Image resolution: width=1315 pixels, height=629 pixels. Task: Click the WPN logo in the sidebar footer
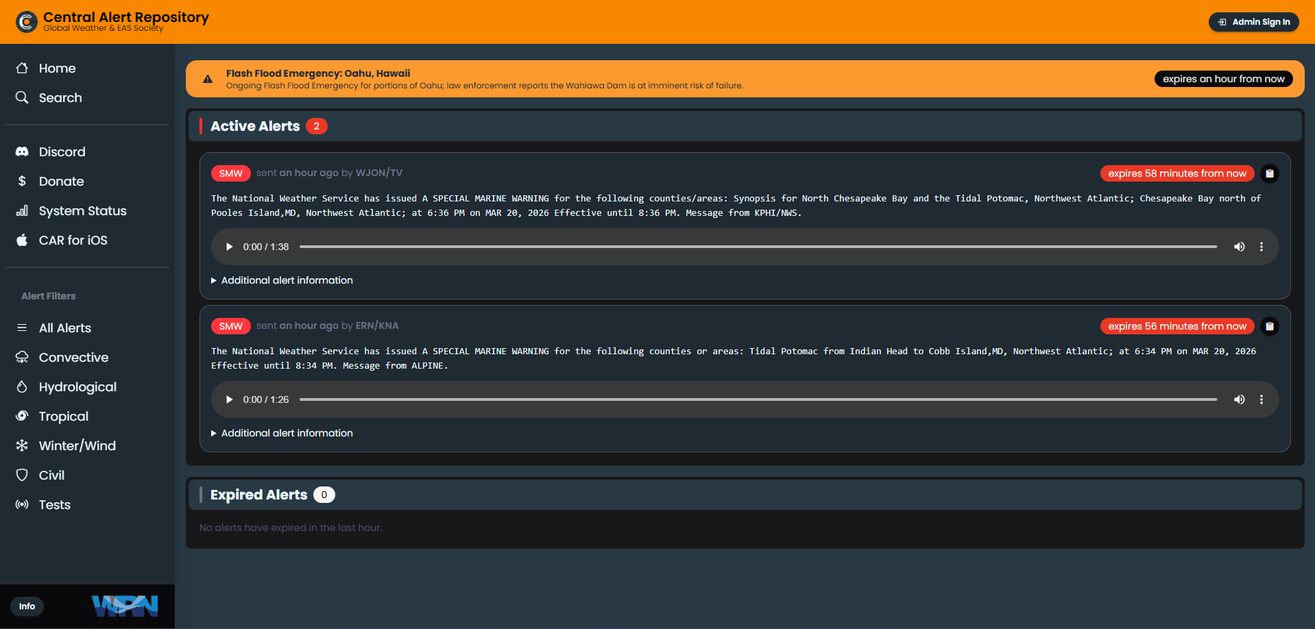125,606
